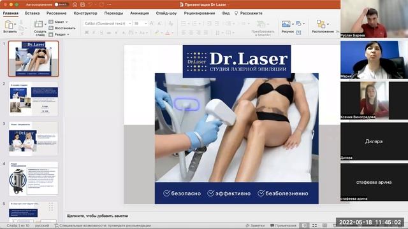
Task: Open the Слайд-шоу tab
Action: pyautogui.click(x=166, y=13)
